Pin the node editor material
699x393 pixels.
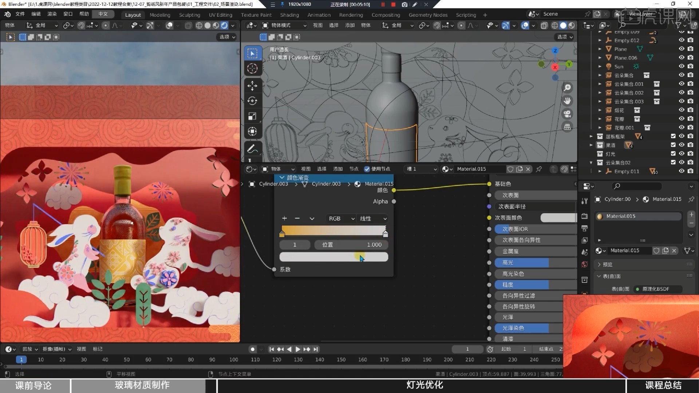click(539, 169)
